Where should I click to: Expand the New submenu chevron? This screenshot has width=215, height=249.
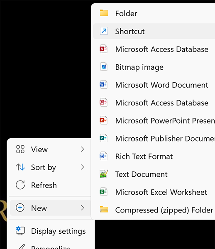click(82, 208)
